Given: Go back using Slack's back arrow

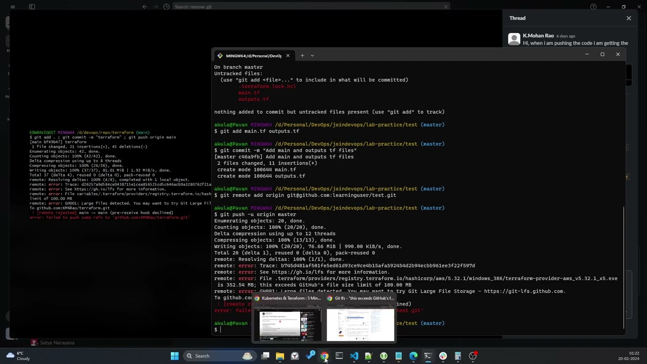Looking at the screenshot, I should 145,7.
